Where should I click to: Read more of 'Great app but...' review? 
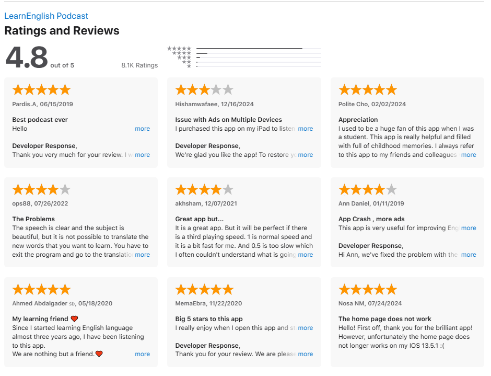pyautogui.click(x=306, y=255)
